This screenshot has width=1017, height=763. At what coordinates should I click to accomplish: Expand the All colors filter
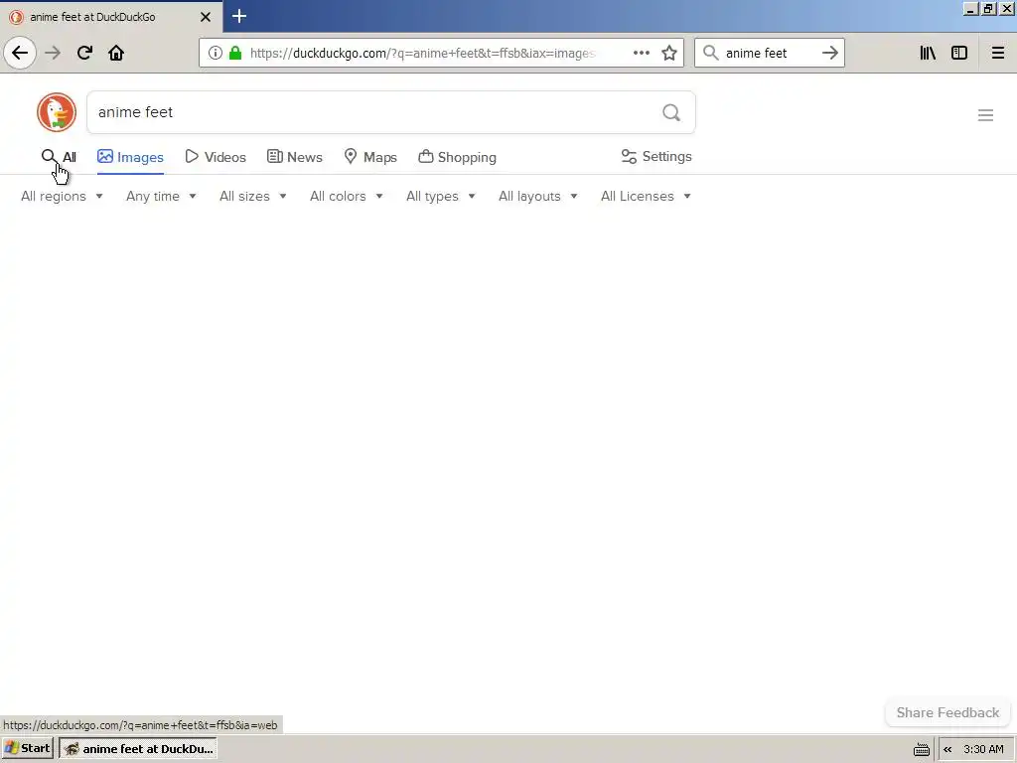click(347, 196)
